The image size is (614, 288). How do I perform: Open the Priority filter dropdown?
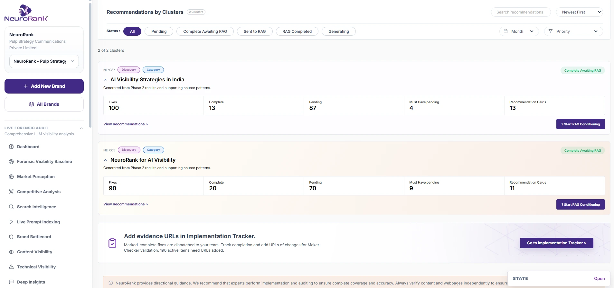pos(573,31)
